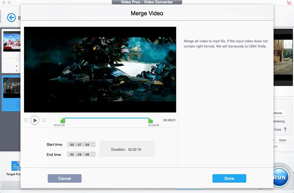Select the green start trim marker

click(x=63, y=120)
